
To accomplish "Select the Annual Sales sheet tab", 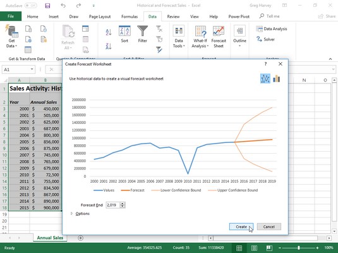I will pyautogui.click(x=50, y=238).
